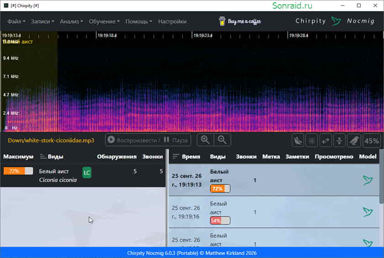Open the 45% confidence threshold control
The width and height of the screenshot is (384, 258).
click(372, 141)
